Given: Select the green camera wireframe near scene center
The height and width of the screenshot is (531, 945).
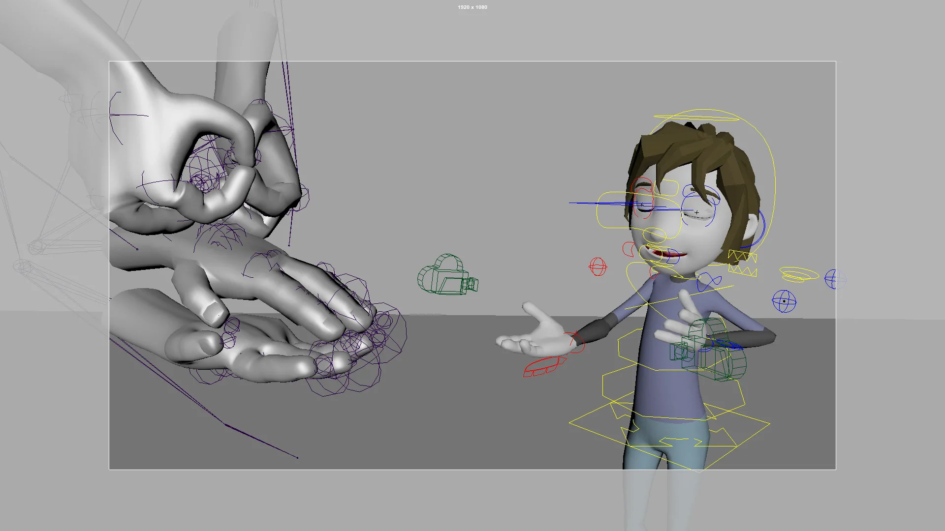Looking at the screenshot, I should pos(445,275).
